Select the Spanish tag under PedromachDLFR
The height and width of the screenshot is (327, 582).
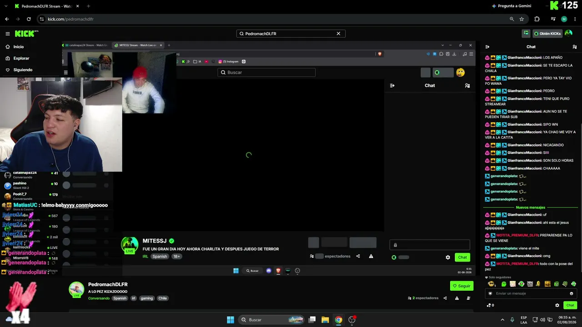120,298
